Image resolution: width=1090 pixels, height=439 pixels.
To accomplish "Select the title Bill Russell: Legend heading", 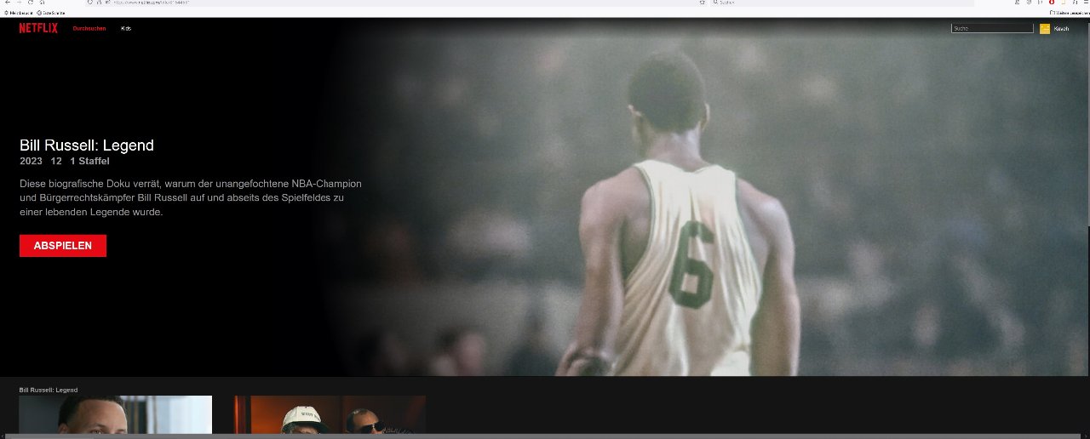I will click(87, 145).
